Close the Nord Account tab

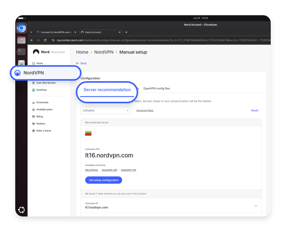point(120,32)
